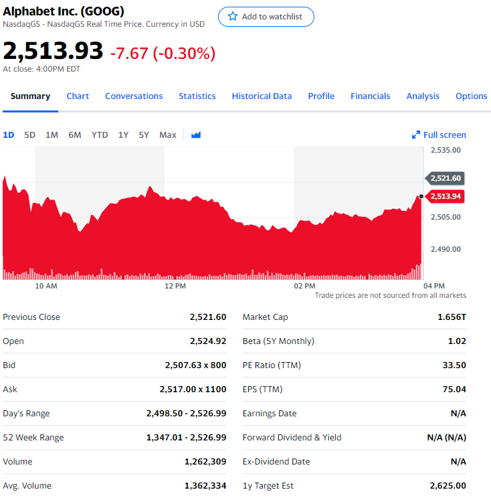Viewport: 491px width, 500px height.
Task: Click the NasdaqGS Real Time Price subtitle
Action: pos(104,24)
